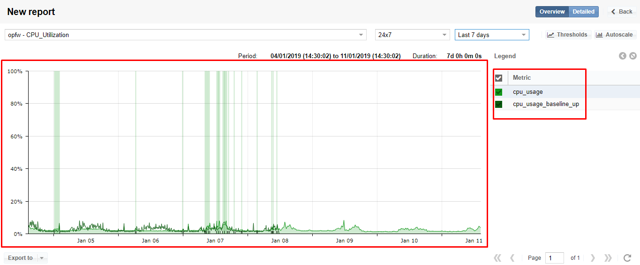Click the Back arrow button
This screenshot has width=640, height=265.
[622, 12]
